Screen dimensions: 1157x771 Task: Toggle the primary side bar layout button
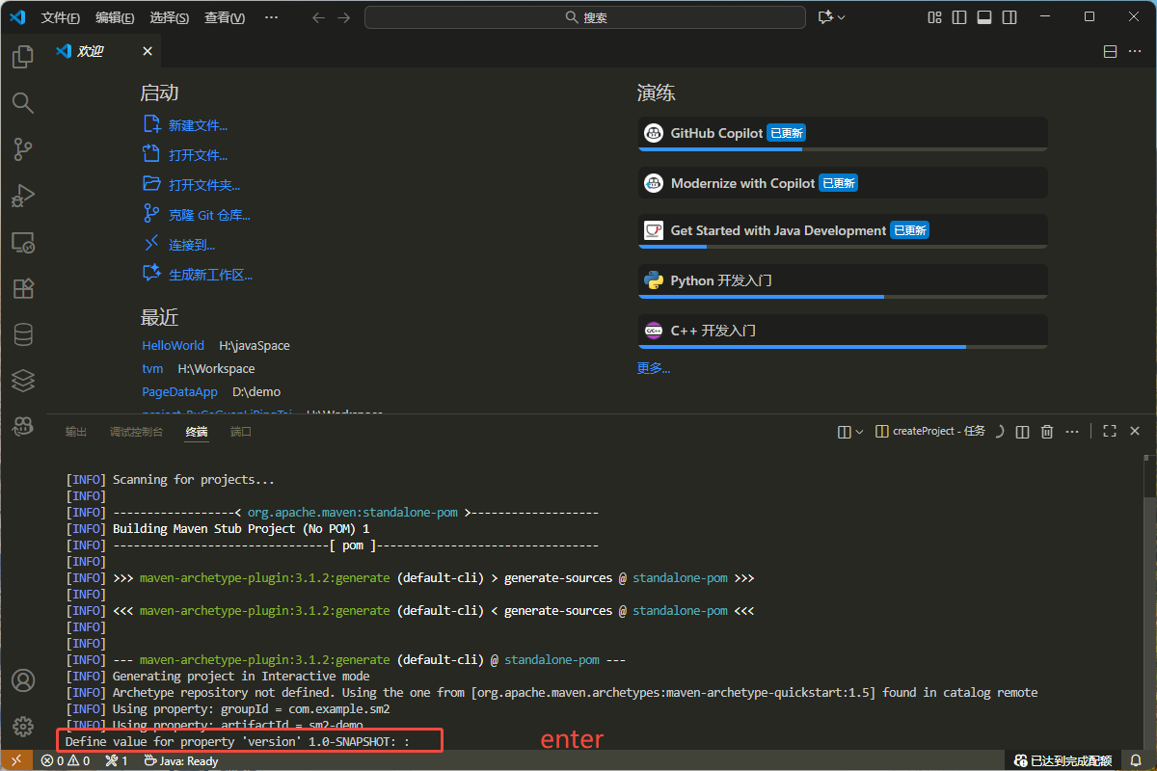coord(959,17)
